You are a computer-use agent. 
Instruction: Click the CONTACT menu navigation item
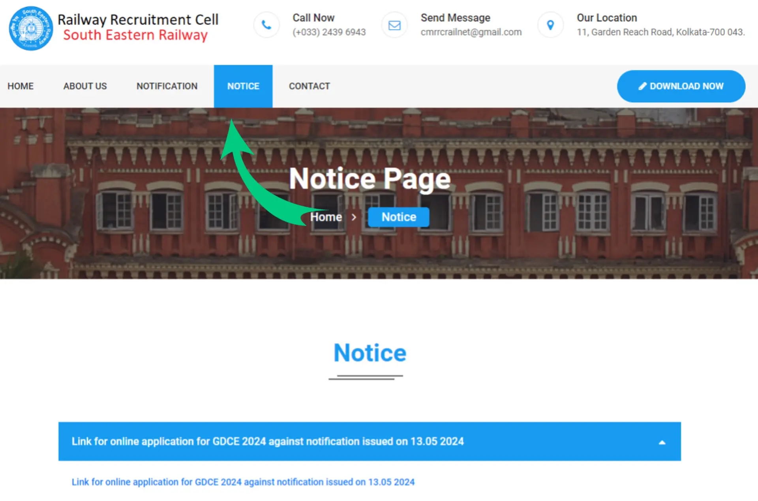pyautogui.click(x=309, y=86)
